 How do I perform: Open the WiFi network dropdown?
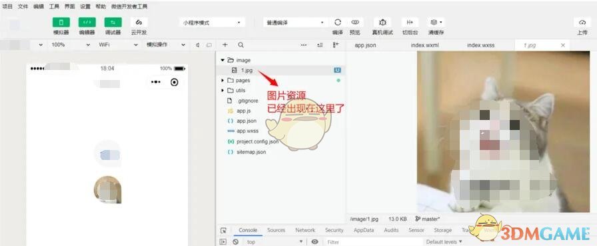pos(118,45)
